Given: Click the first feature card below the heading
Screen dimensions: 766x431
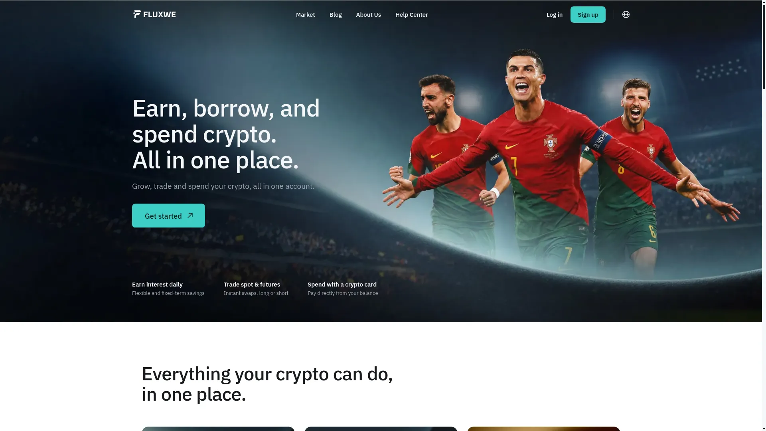Looking at the screenshot, I should coord(218,429).
